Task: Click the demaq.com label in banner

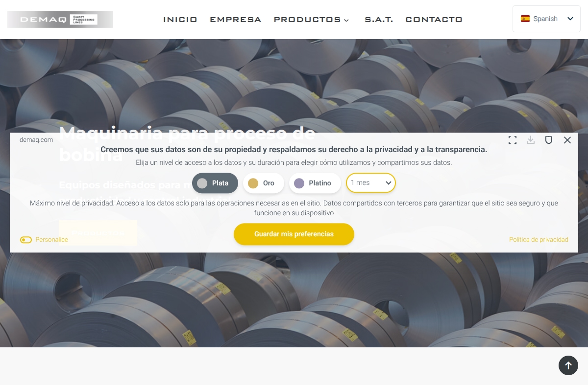Action: click(36, 140)
